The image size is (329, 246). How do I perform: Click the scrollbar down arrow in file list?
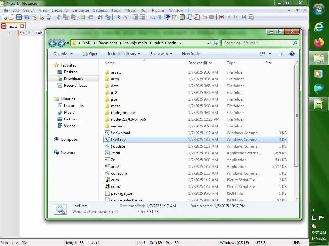(x=297, y=198)
